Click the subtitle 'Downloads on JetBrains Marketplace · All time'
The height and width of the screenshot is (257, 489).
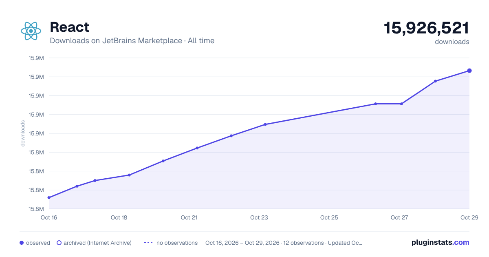coord(132,41)
